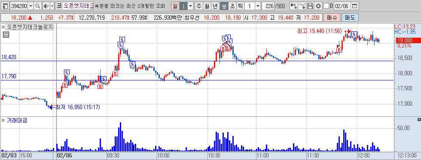Click the speaker sound alert icon
This screenshot has height=160, width=421.
[x=46, y=6]
